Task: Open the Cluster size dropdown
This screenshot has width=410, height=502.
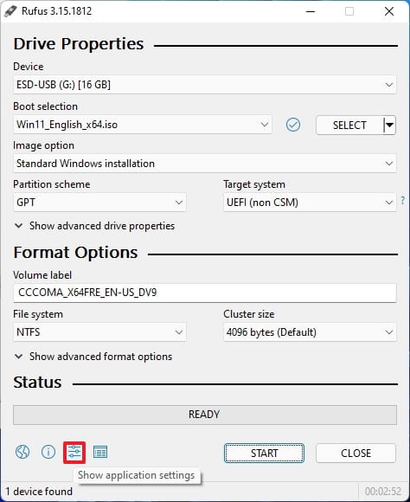Action: pyautogui.click(x=310, y=332)
